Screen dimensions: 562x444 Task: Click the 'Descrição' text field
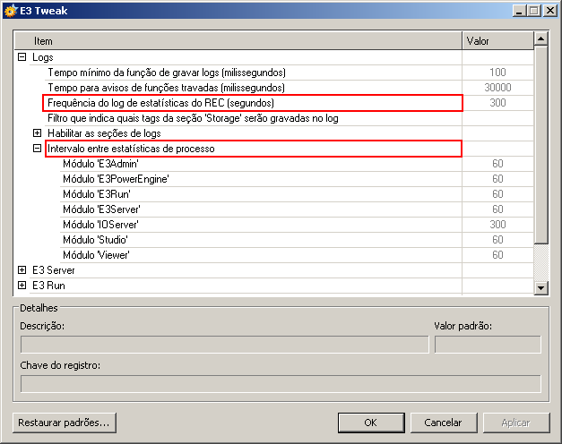tap(224, 345)
